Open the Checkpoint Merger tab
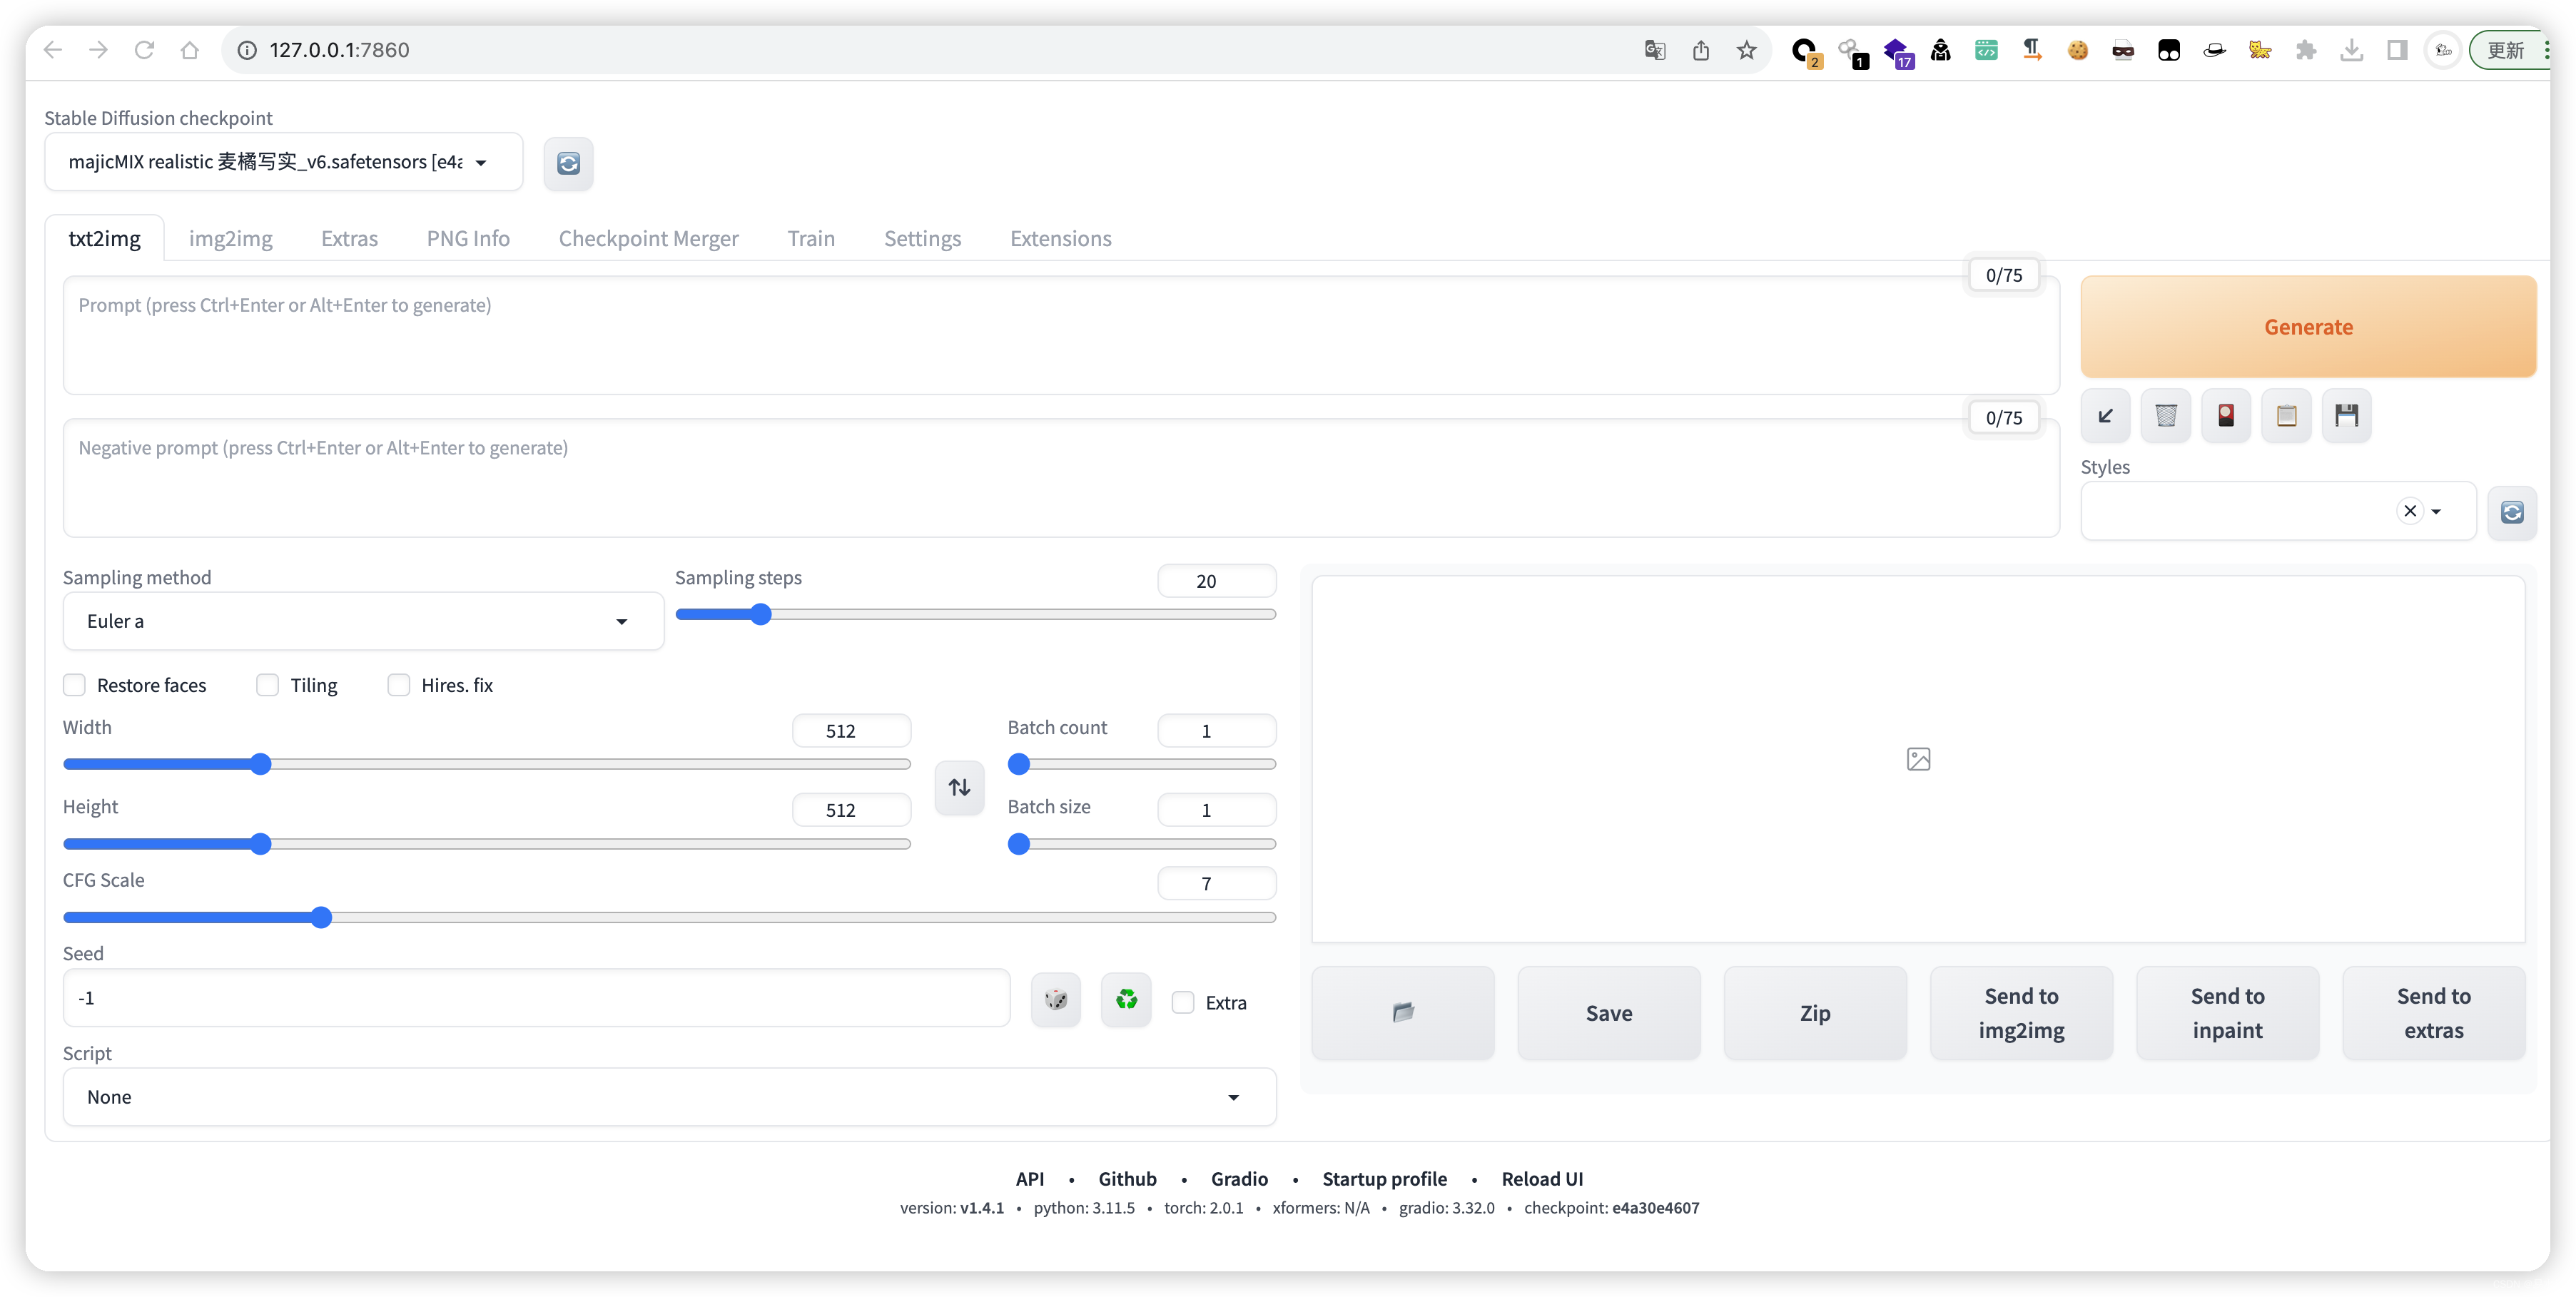The image size is (2576, 1297). (x=648, y=238)
